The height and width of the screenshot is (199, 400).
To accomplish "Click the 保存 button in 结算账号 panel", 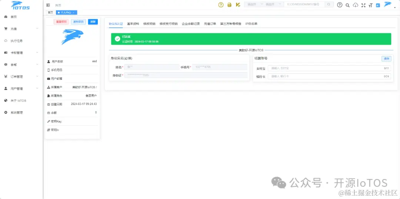I will [386, 59].
